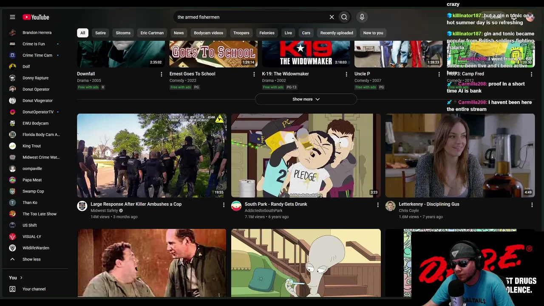Open Florida Body Cam channel avatar
Viewport: 544px width, 306px height.
pos(13,135)
